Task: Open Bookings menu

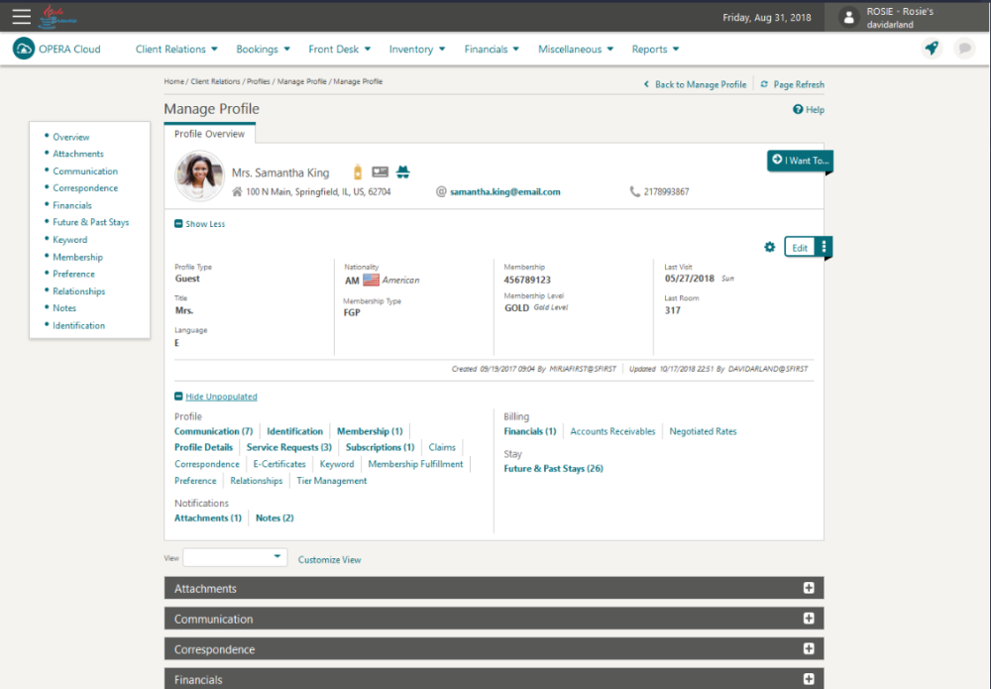Action: click(263, 49)
